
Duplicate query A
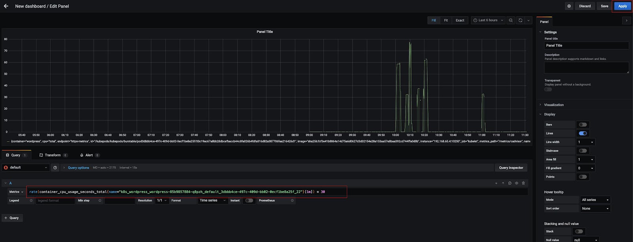[x=510, y=183]
